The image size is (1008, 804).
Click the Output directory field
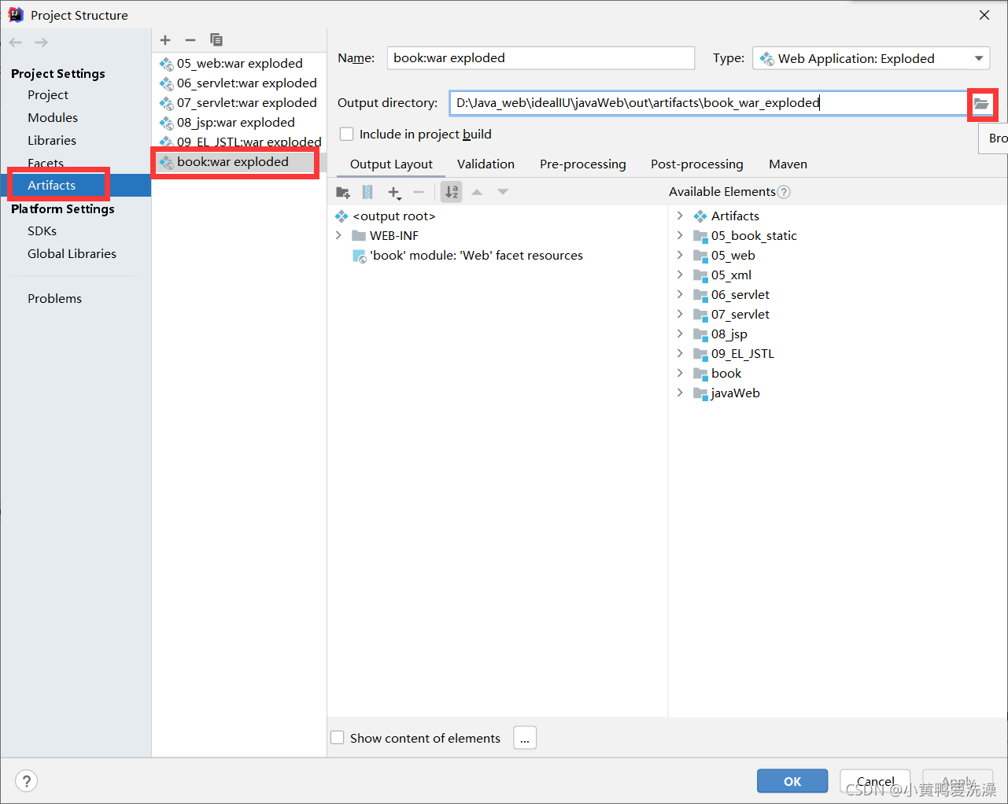coord(708,103)
